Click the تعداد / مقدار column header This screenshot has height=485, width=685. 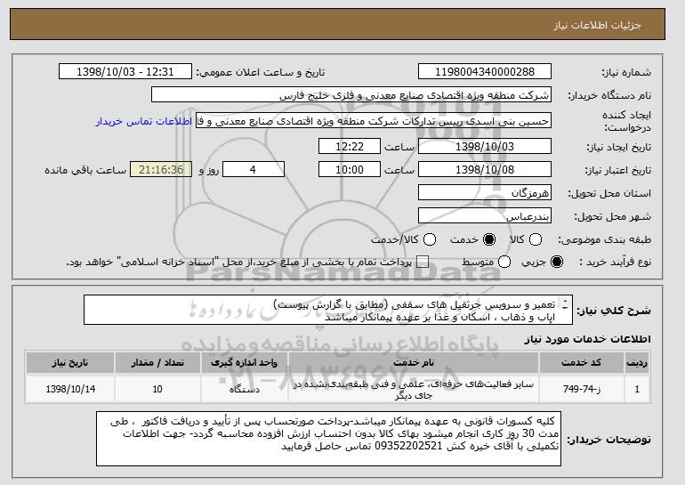pos(157,363)
